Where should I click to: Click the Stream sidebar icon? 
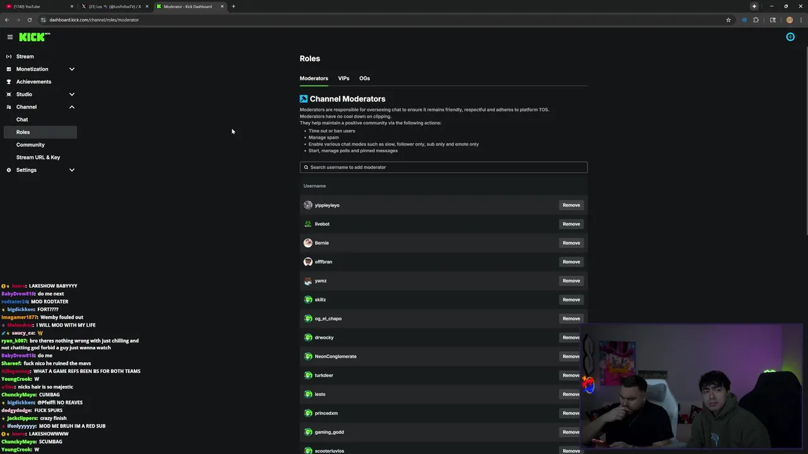pos(9,56)
